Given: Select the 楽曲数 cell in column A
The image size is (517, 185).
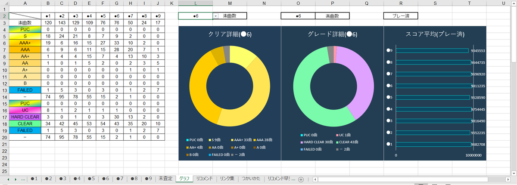Looking at the screenshot, I should [x=25, y=23].
